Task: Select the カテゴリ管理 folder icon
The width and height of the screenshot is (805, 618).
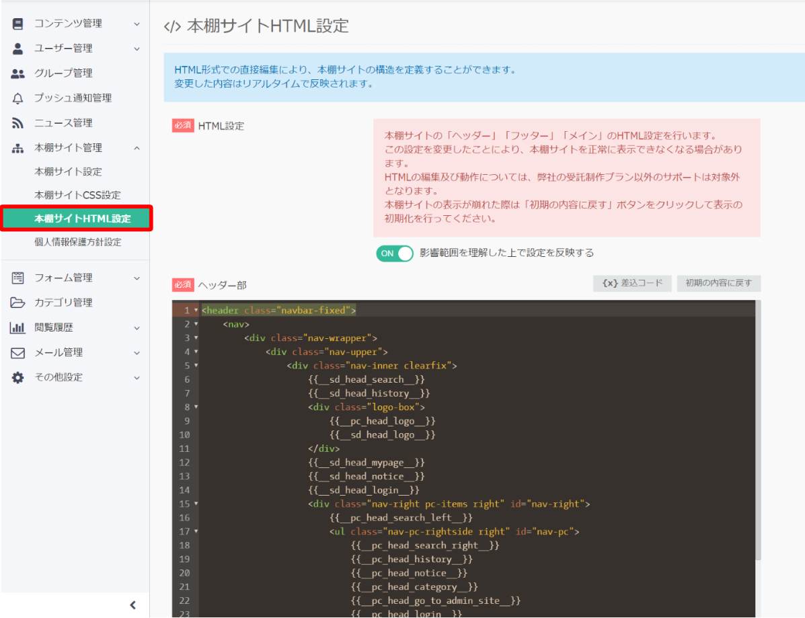Action: (x=16, y=303)
